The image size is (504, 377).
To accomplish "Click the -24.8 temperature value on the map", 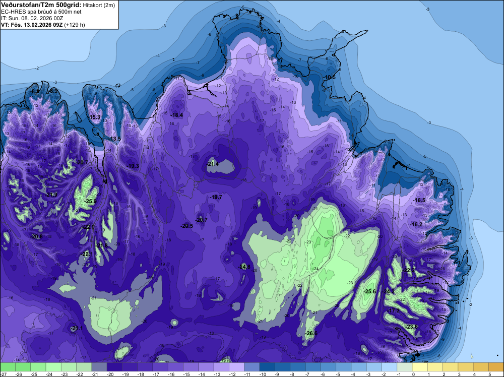I will tap(244, 267).
